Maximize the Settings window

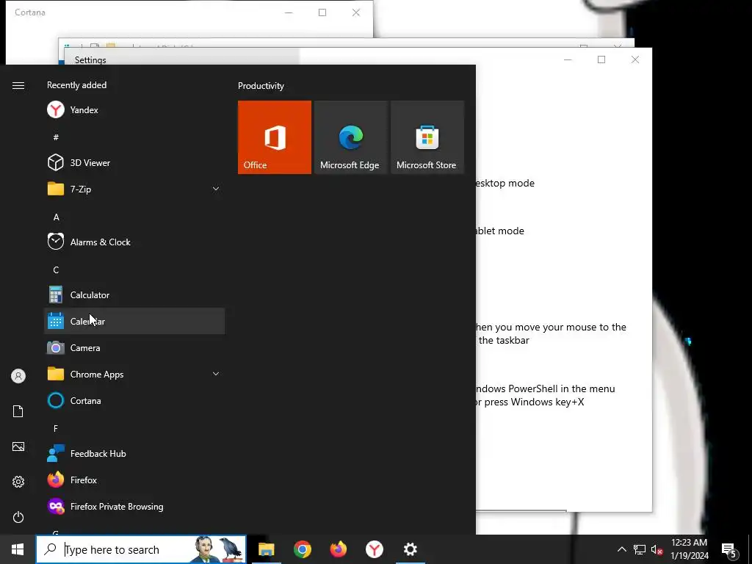(x=601, y=59)
